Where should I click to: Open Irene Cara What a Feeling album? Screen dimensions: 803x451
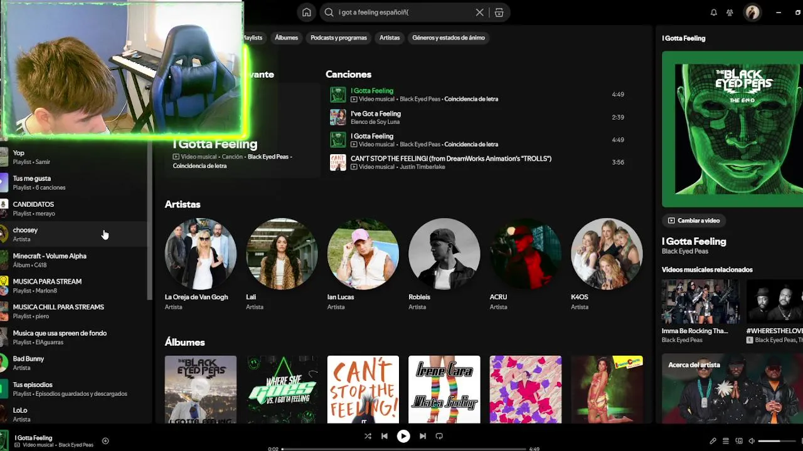coord(444,390)
